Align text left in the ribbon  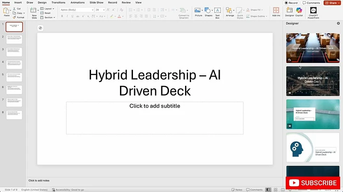coord(131,16)
